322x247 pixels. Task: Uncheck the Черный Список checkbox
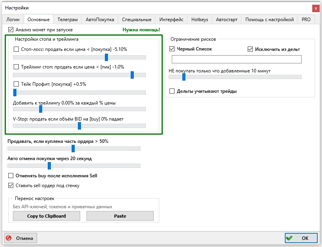(x=172, y=49)
